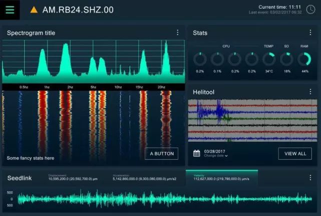Open Stats panel three-dot menu
The height and width of the screenshot is (216, 321).
310,33
